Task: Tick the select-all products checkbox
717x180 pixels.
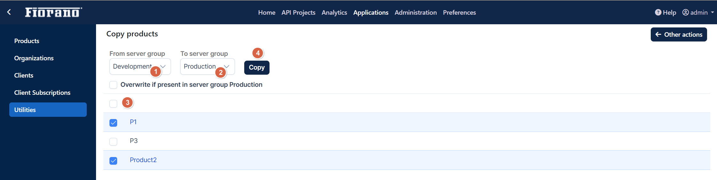Action: [113, 104]
